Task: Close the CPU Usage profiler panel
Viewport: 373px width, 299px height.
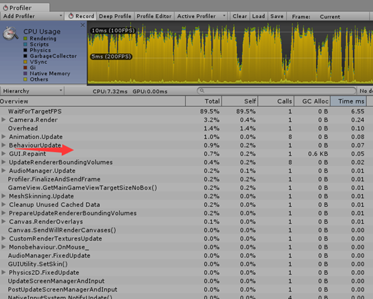Action: (83, 25)
